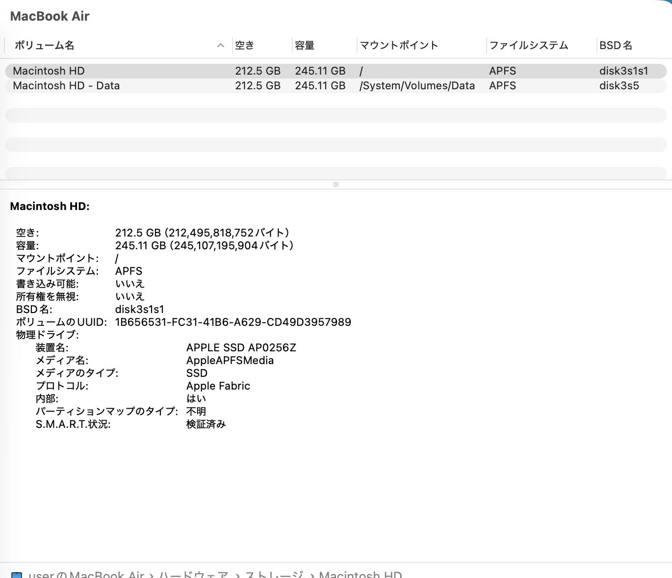Viewport: 672px width, 578px height.
Task: Click the Apple Fabric protocol value
Action: point(218,386)
